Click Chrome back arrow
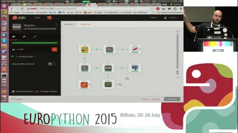The image size is (238, 133). 12,9
